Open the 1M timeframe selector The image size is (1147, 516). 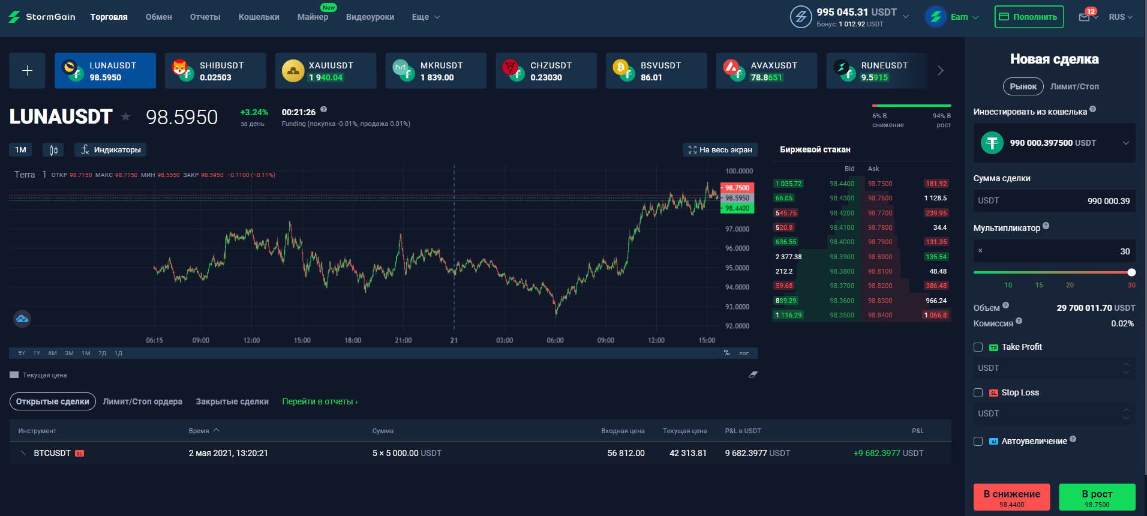tap(20, 150)
